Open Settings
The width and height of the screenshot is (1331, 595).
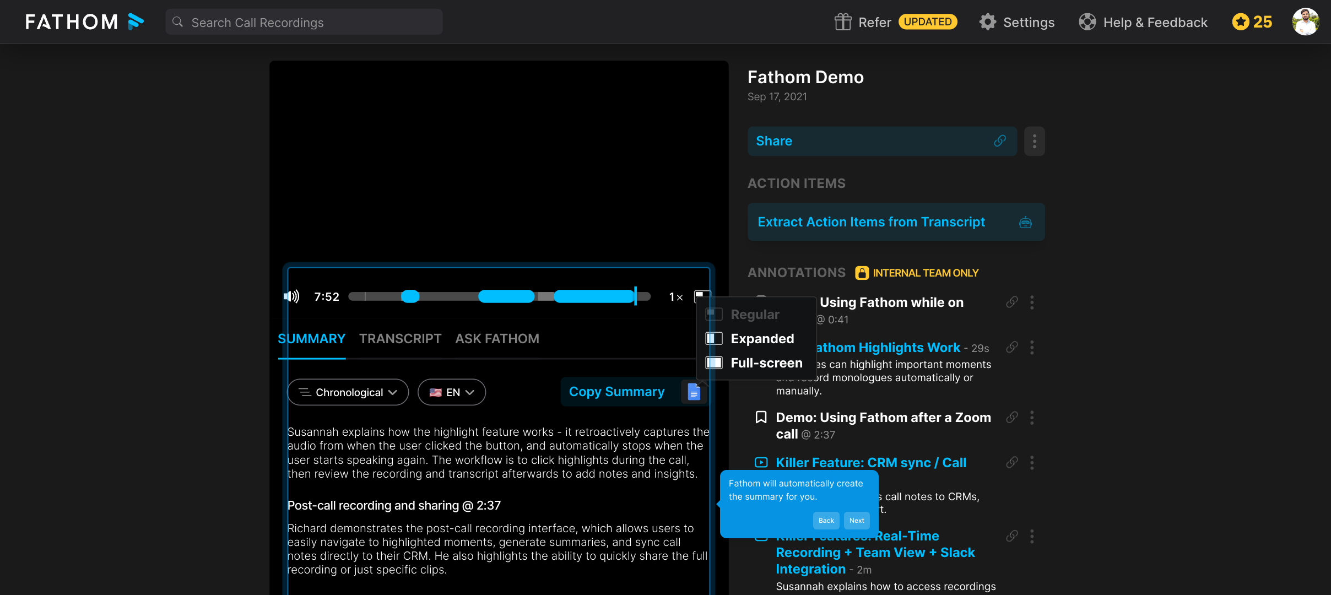(1029, 22)
